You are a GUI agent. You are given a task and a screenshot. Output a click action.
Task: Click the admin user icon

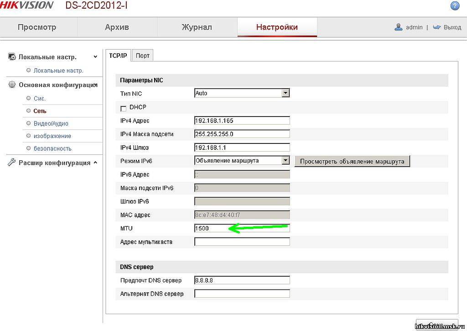click(398, 27)
